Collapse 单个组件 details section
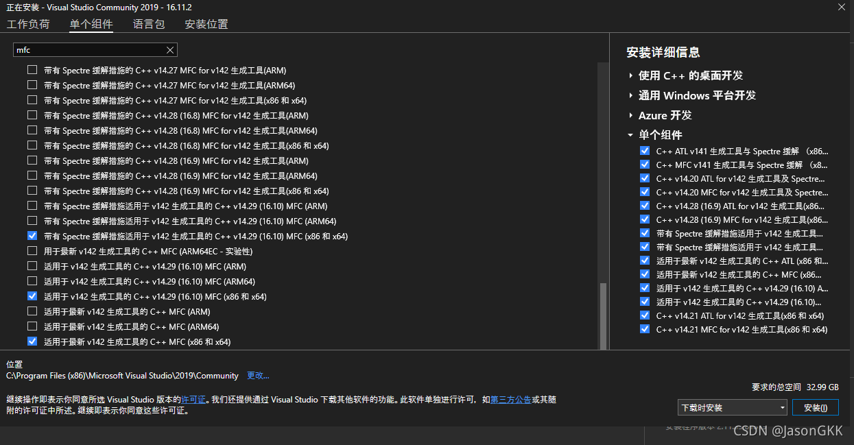 pyautogui.click(x=630, y=135)
